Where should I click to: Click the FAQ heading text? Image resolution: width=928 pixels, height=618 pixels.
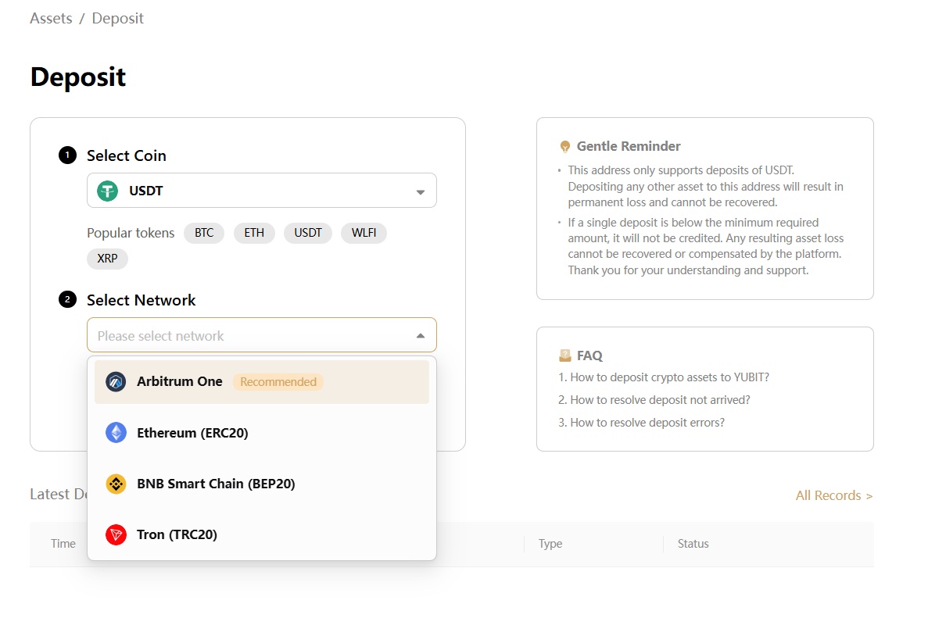[x=589, y=355]
